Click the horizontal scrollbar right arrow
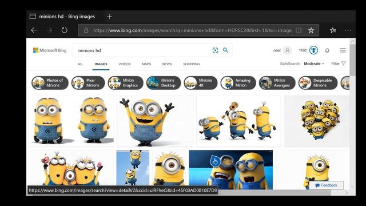The image size is (366, 206). (x=347, y=192)
